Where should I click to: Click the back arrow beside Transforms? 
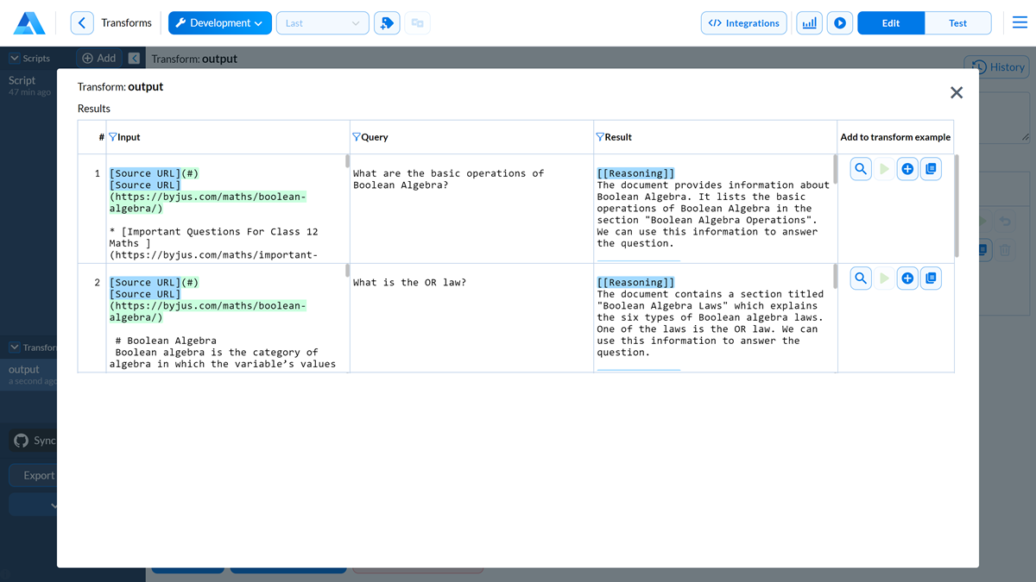pos(82,22)
